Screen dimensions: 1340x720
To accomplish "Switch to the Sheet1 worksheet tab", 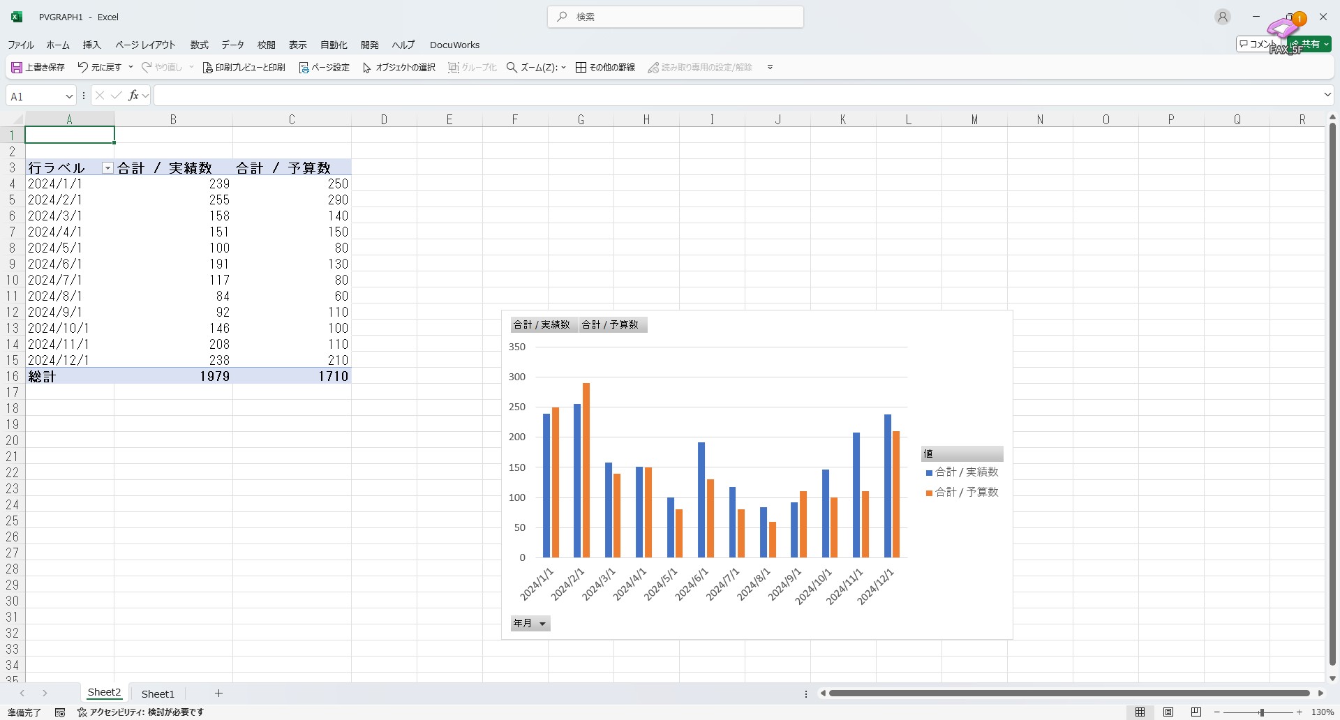I will click(158, 693).
